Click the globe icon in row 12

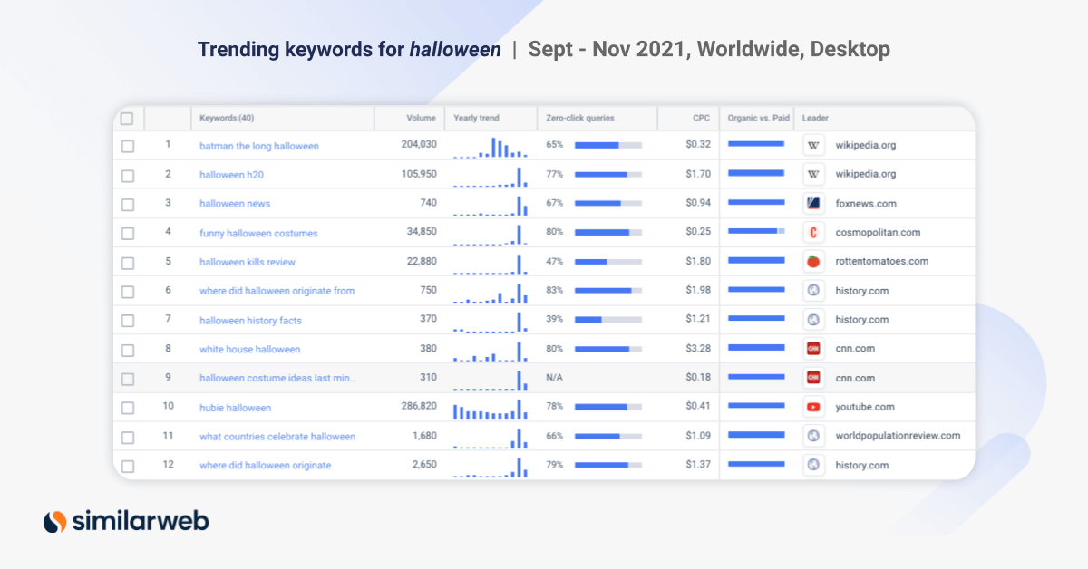[814, 465]
